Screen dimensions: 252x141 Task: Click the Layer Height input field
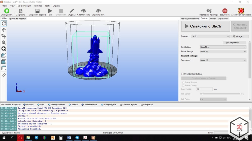204,89
